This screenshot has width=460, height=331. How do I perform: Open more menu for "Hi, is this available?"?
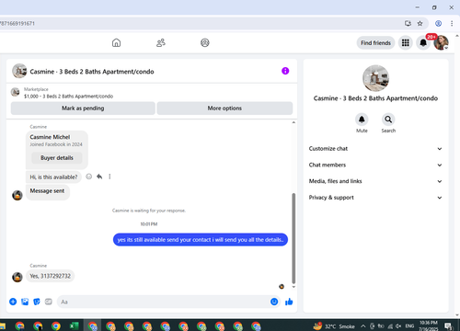(109, 177)
